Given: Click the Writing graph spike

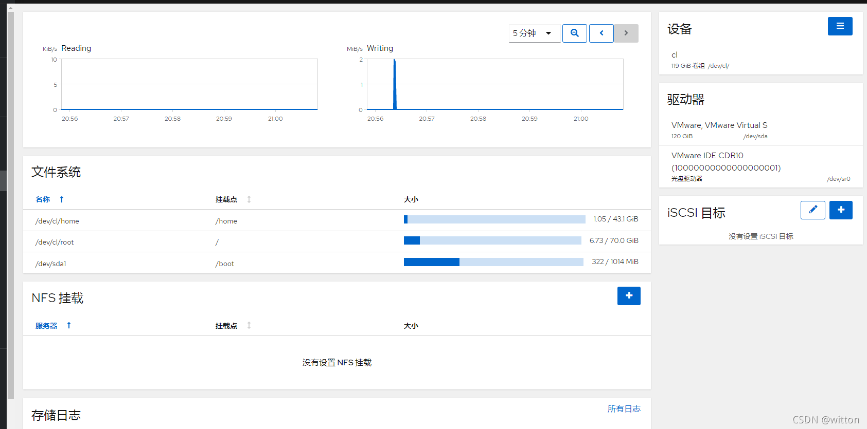Looking at the screenshot, I should click(395, 84).
